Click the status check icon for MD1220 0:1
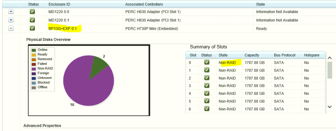This screenshot has height=131, width=336. click(32, 20)
